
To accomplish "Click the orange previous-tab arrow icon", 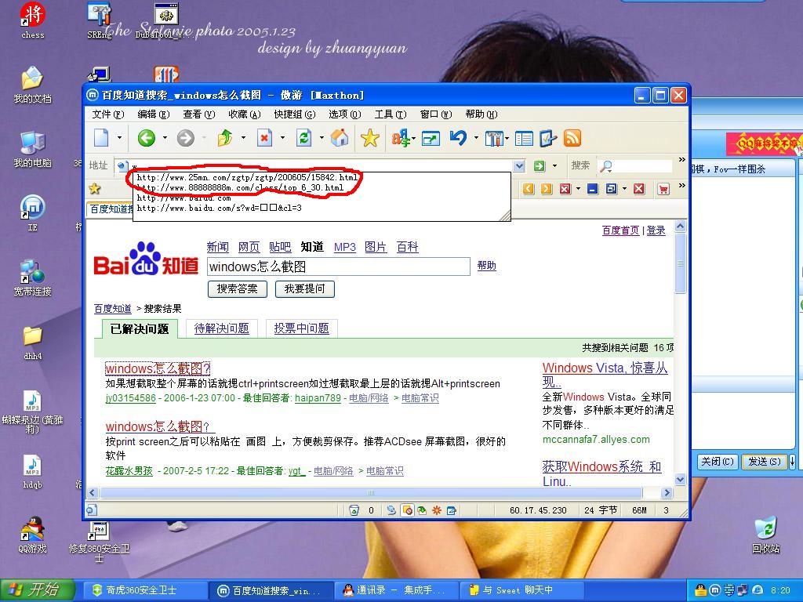I will [x=529, y=189].
